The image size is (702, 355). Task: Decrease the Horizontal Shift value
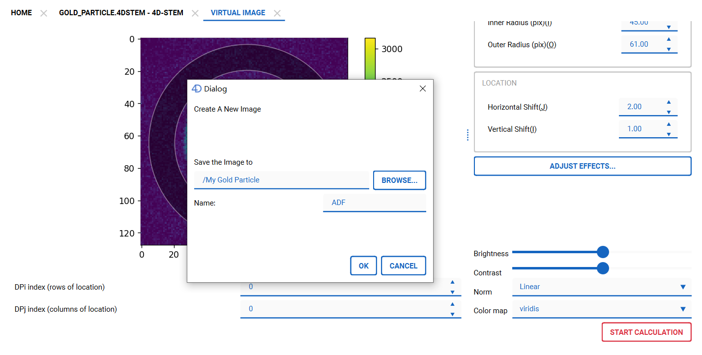(669, 112)
